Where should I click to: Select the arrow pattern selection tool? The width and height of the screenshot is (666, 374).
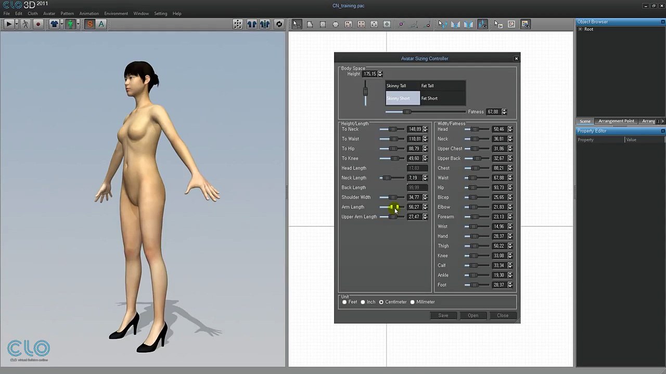click(297, 24)
